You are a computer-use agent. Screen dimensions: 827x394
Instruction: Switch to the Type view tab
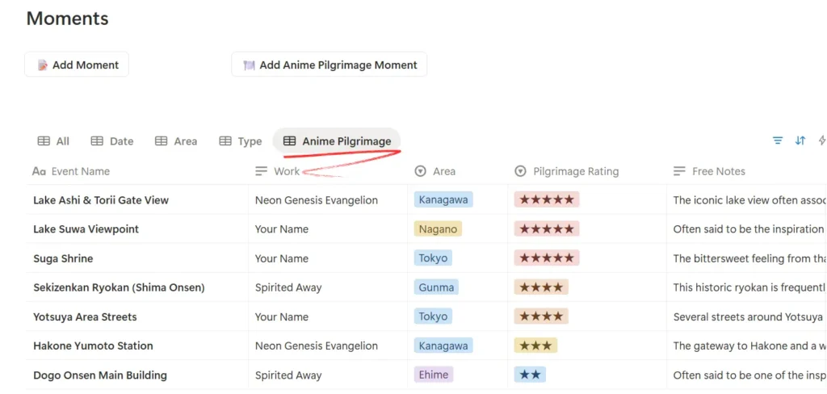(241, 141)
